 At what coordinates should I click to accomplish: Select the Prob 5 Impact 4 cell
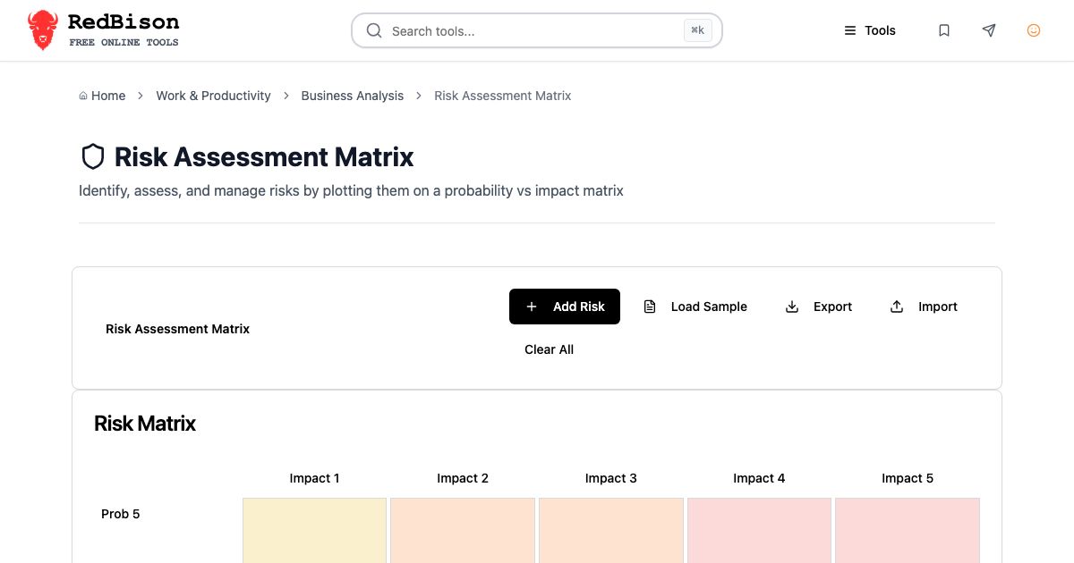[x=759, y=531]
